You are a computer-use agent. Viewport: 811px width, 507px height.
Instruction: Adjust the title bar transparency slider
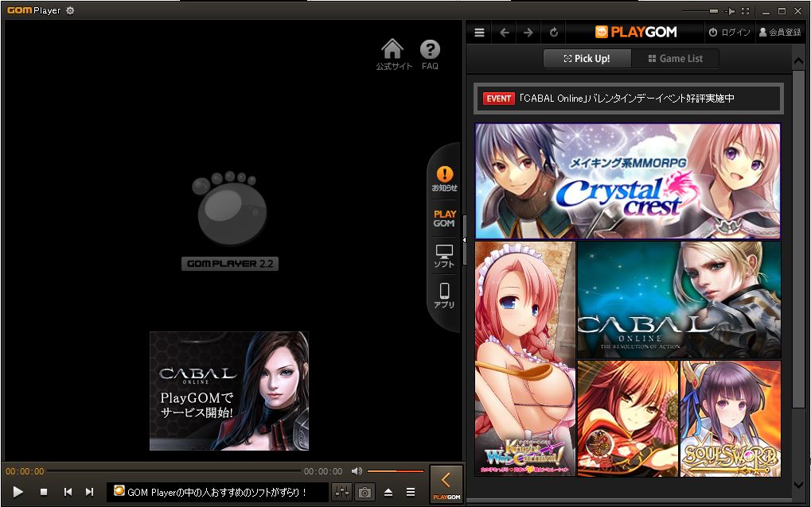pos(700,11)
